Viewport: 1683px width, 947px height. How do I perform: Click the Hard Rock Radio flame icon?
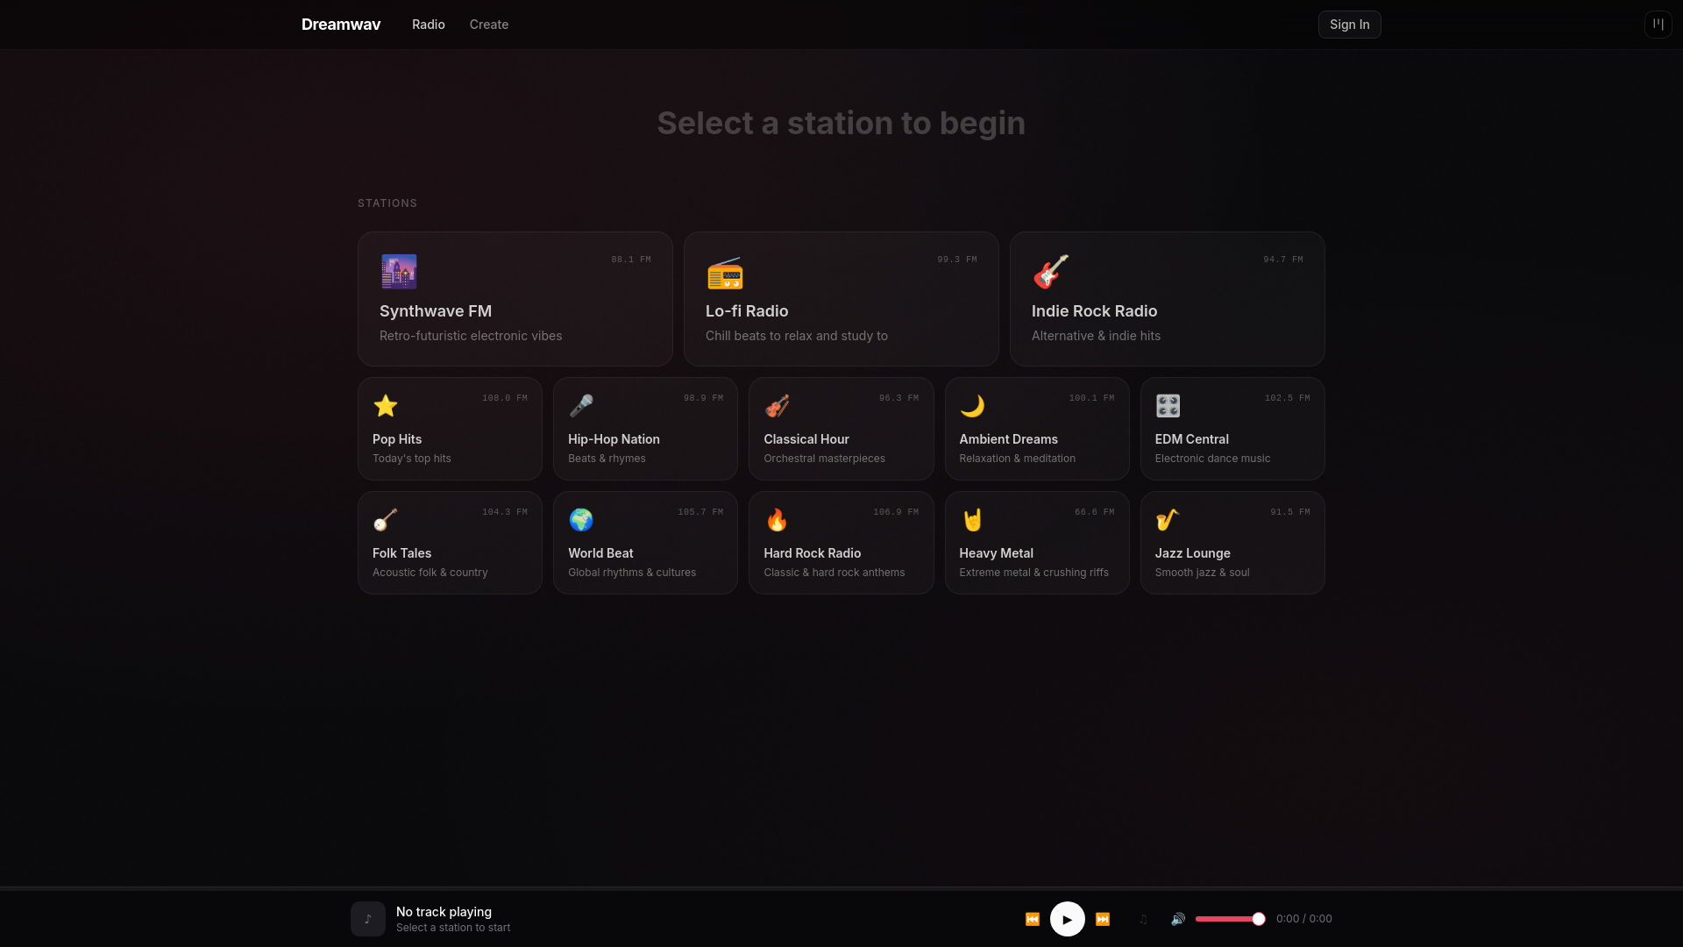[777, 520]
